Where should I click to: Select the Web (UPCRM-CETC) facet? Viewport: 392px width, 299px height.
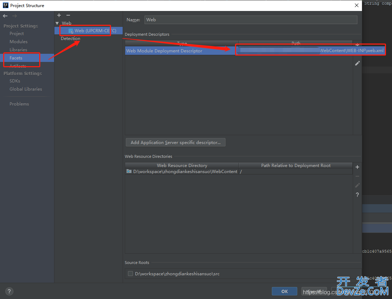88,30
